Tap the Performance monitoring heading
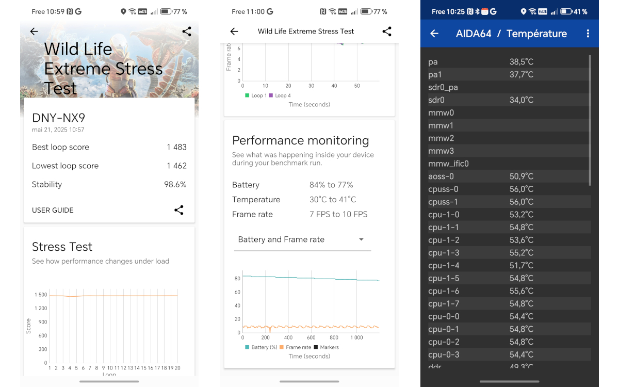The image size is (619, 387). (300, 140)
